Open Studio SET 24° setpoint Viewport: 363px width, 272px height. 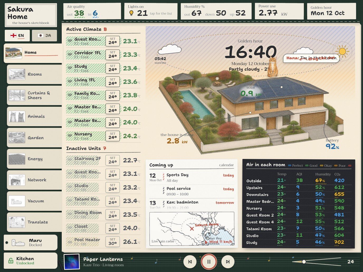[113, 188]
